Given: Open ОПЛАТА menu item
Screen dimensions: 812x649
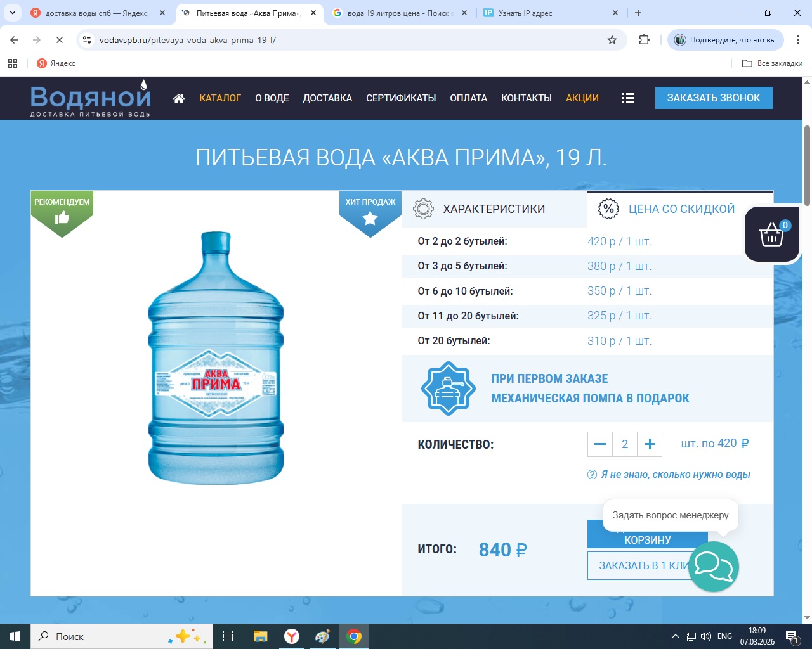Looking at the screenshot, I should [x=469, y=98].
